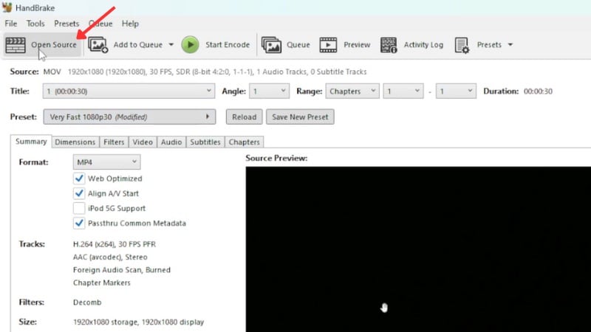Open the Help menu
591x332 pixels.
coord(130,24)
